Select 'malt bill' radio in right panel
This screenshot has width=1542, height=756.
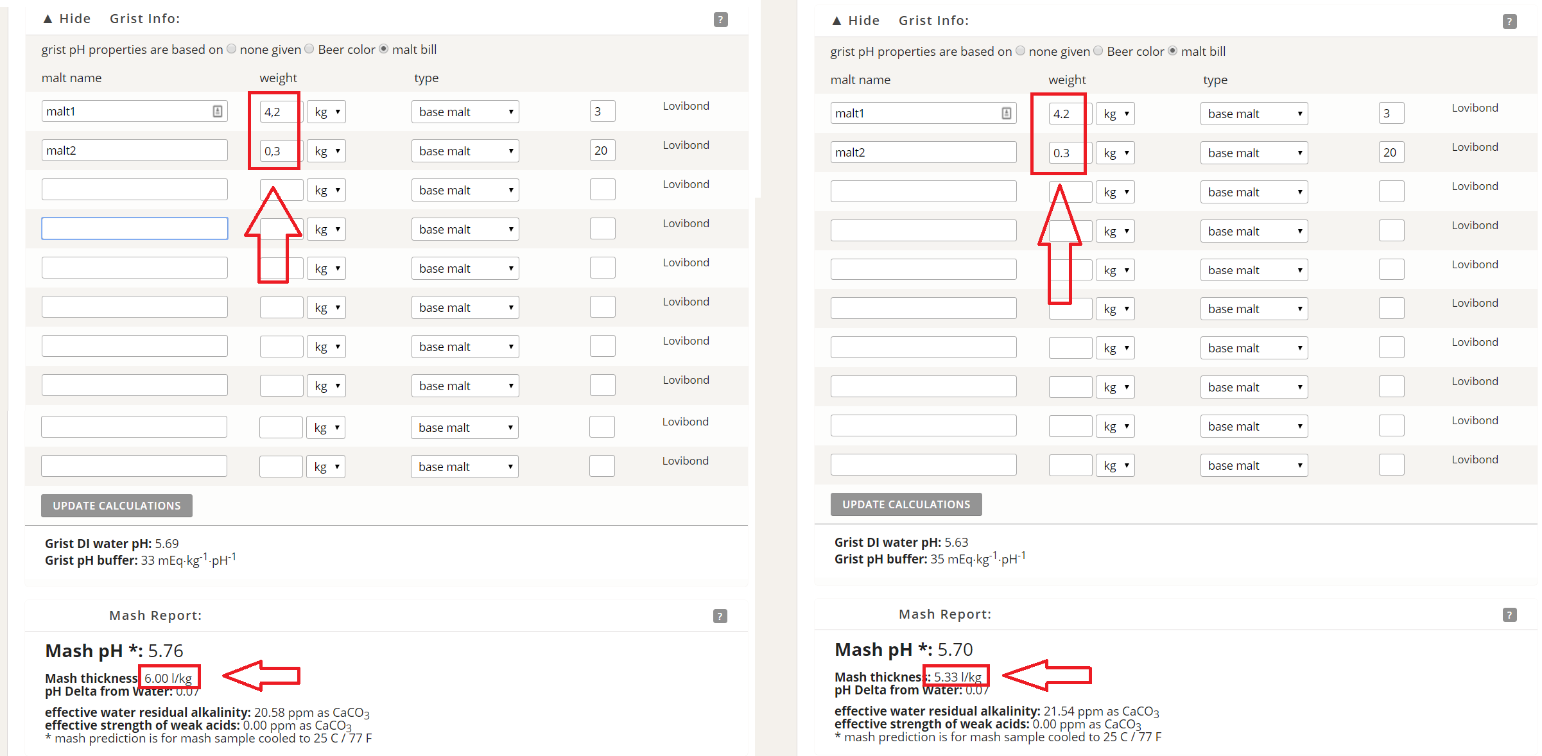pos(1173,51)
